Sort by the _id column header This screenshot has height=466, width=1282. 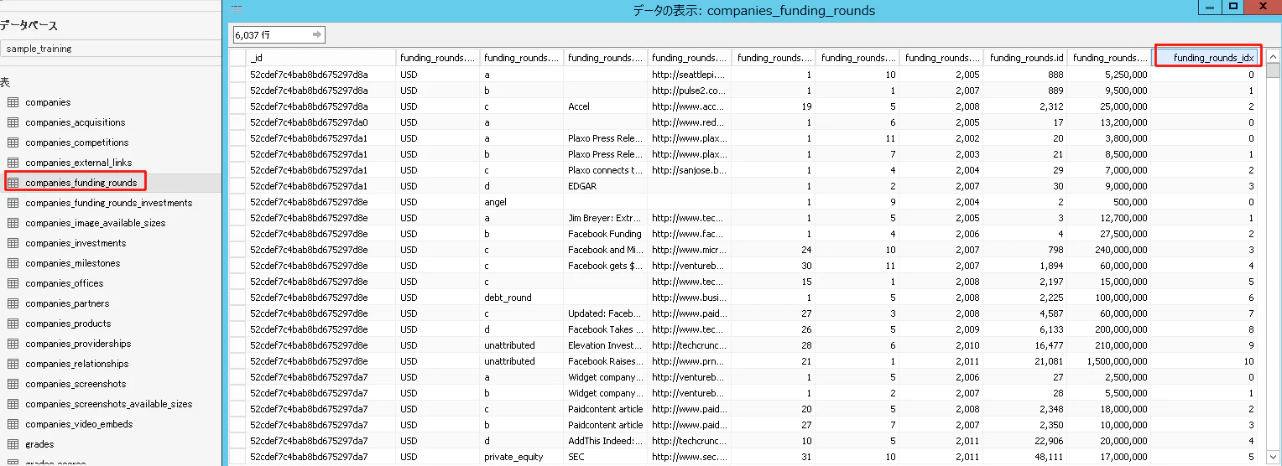coord(320,58)
